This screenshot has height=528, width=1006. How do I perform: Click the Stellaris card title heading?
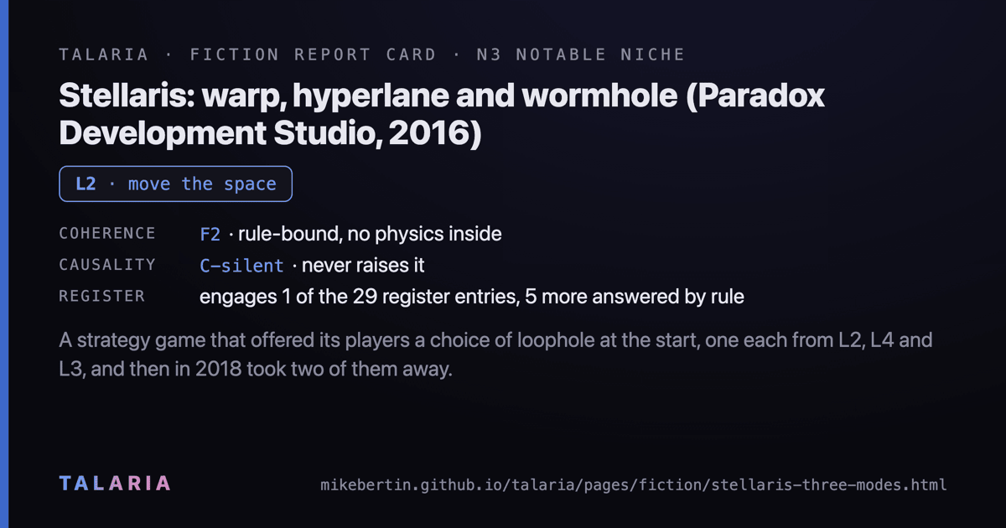click(x=442, y=115)
